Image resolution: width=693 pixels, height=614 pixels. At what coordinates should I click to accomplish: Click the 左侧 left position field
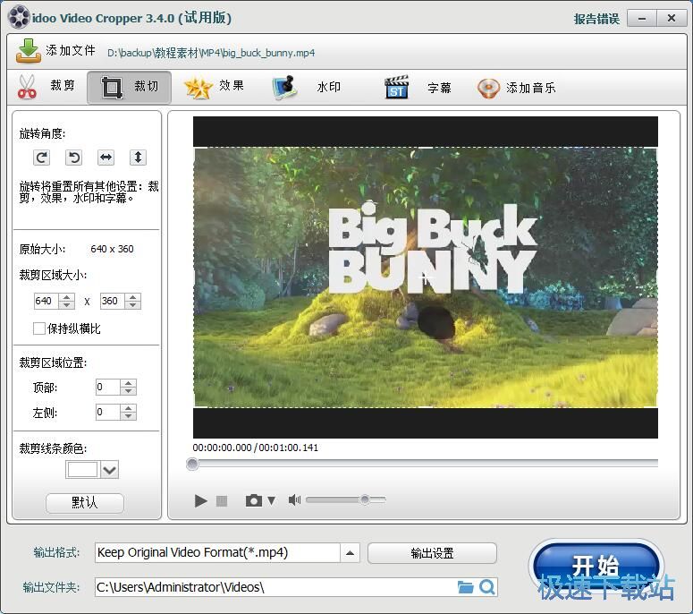(108, 413)
